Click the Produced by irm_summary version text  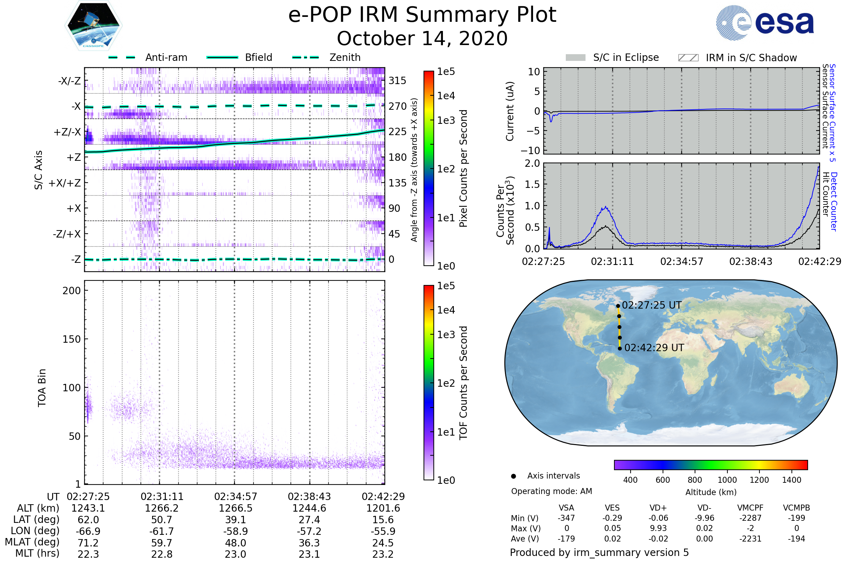click(599, 552)
